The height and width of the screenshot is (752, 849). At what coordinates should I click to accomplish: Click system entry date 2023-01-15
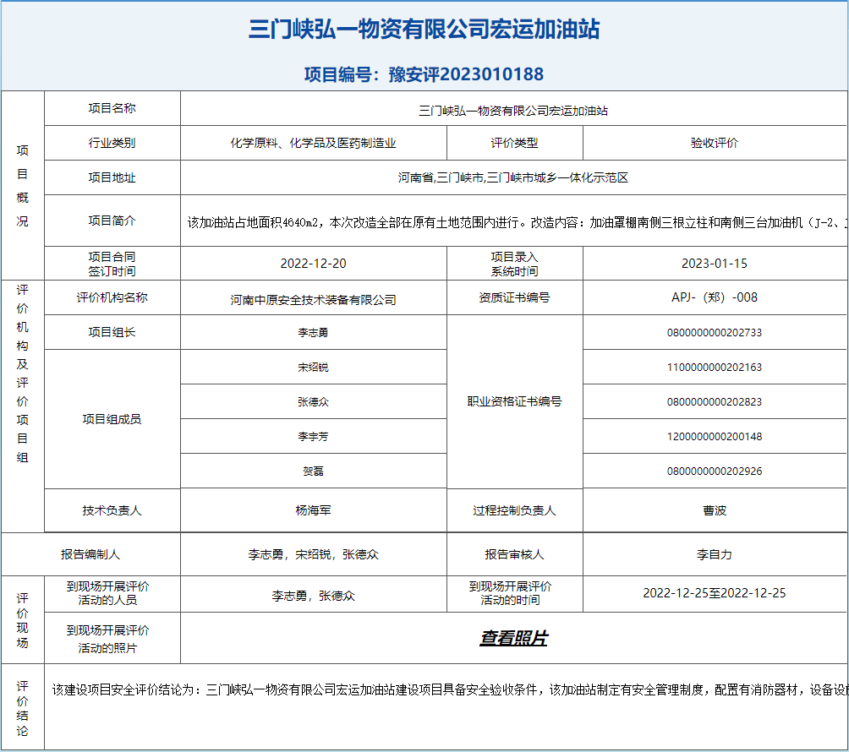715,264
